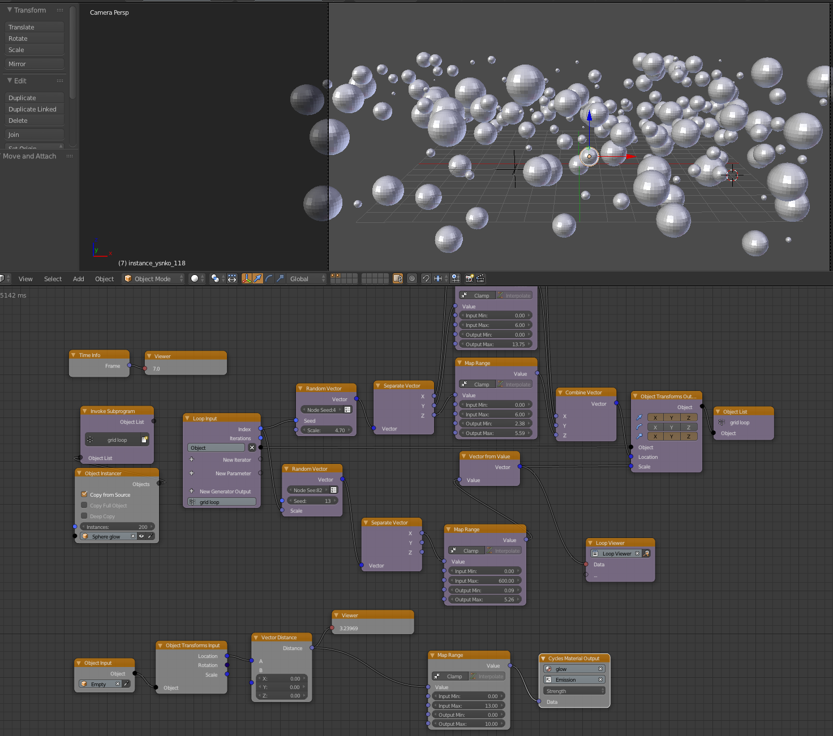This screenshot has height=736, width=833.
Task: Click the Instances 200 value field
Action: (117, 527)
